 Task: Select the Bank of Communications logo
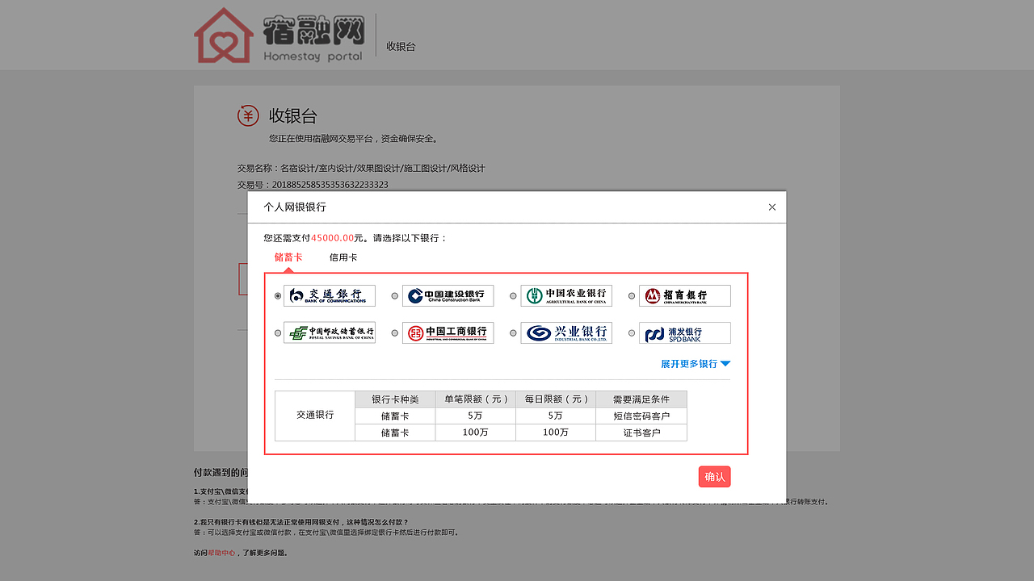click(x=330, y=295)
